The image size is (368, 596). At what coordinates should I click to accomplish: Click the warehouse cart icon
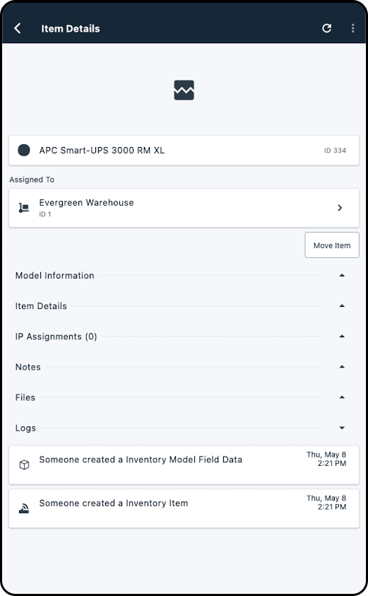(24, 208)
